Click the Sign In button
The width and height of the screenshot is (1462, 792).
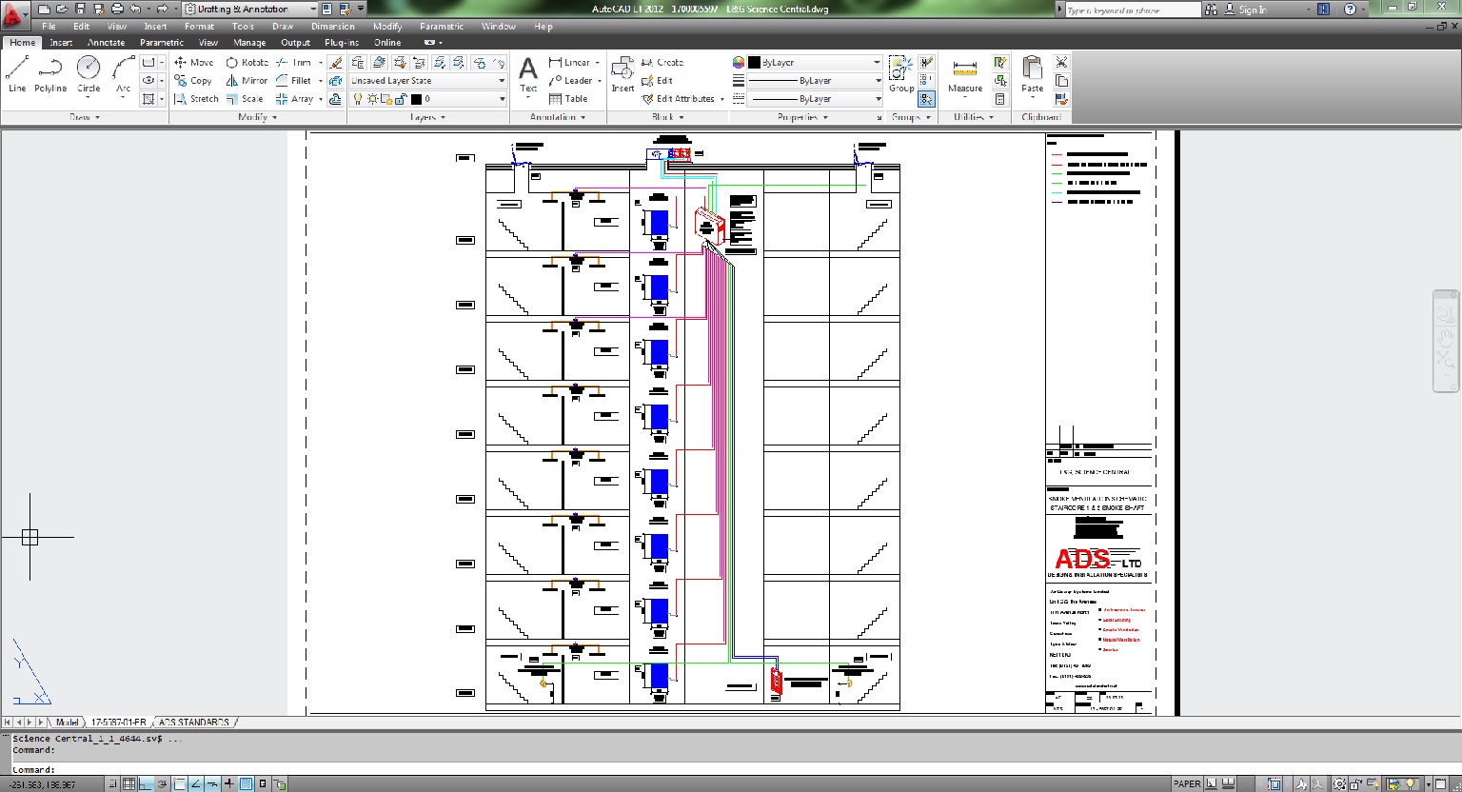click(1246, 10)
